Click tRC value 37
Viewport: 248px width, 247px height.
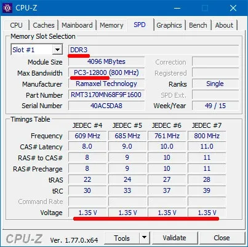click(167, 190)
